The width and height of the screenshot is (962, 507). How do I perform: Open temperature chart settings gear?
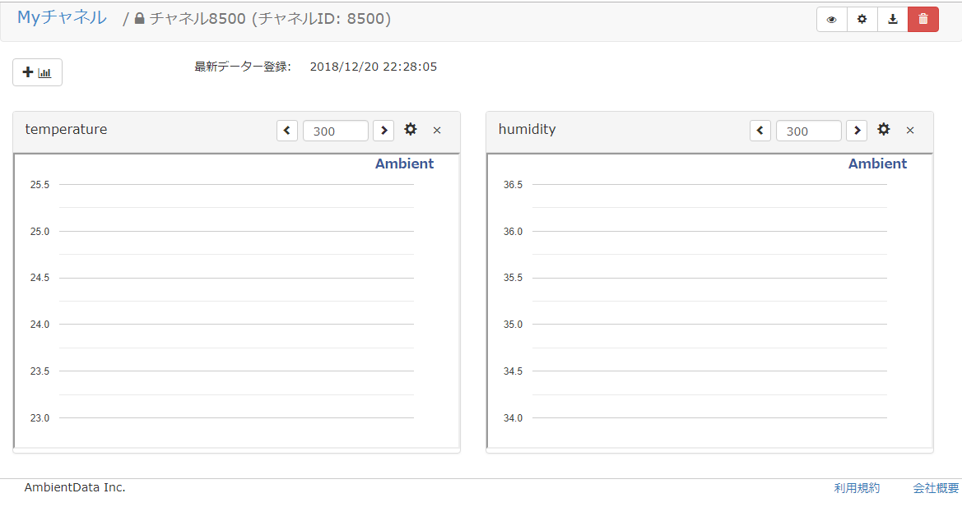(411, 130)
